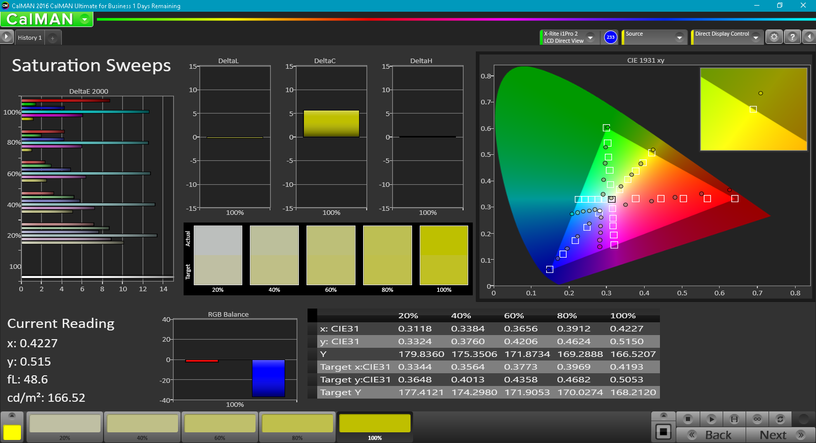Select the History 1 tab

pyautogui.click(x=30, y=38)
